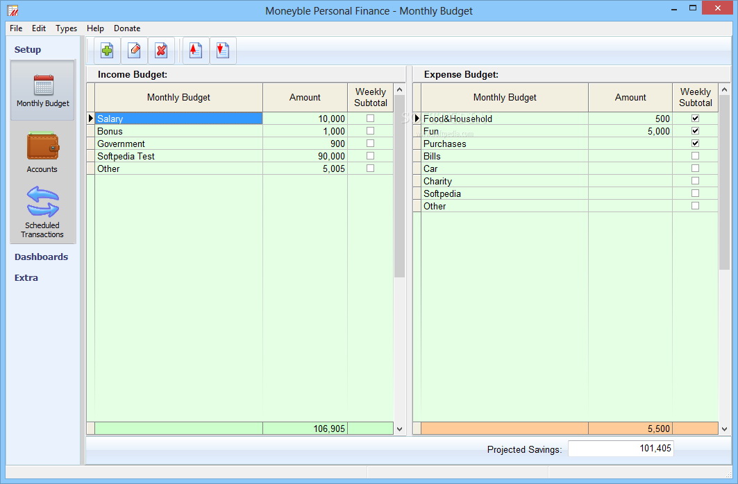Expand the Extra sidebar section
The height and width of the screenshot is (484, 738).
click(x=26, y=277)
